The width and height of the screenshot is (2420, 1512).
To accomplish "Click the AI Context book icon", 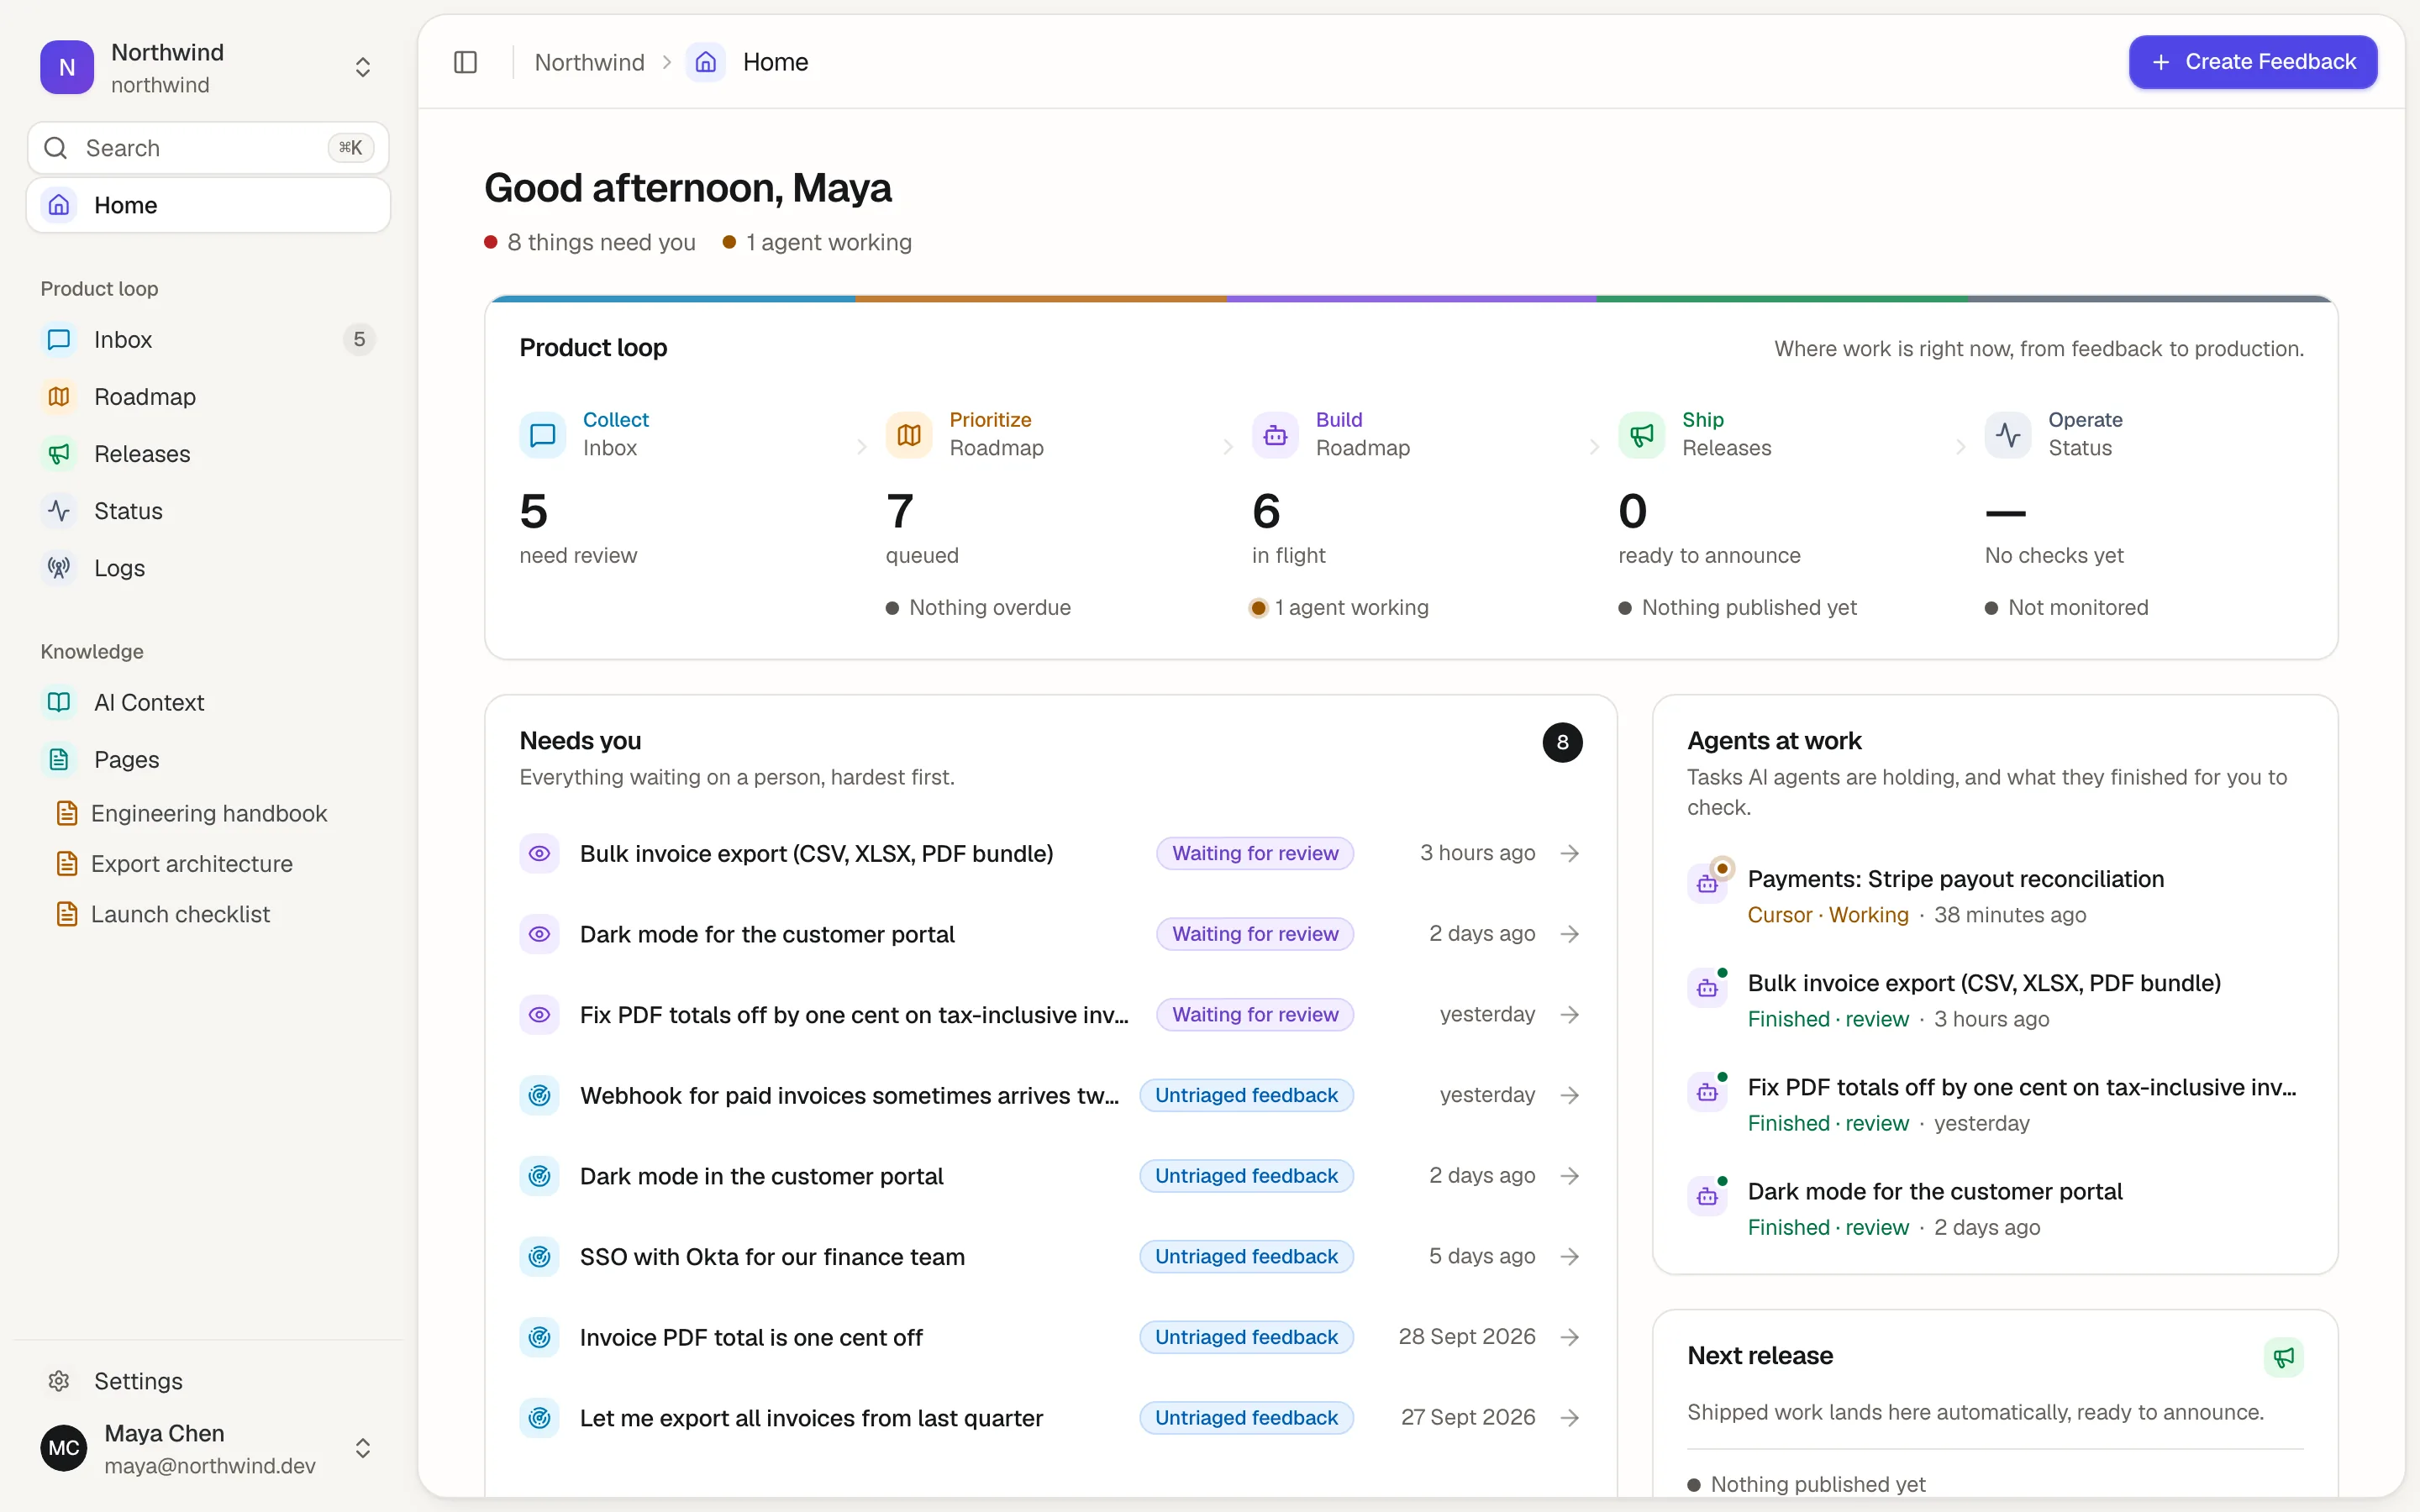I will click(59, 703).
